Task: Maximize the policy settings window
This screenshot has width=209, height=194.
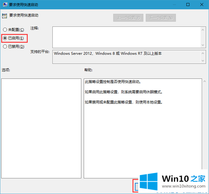Action: pos(188,5)
